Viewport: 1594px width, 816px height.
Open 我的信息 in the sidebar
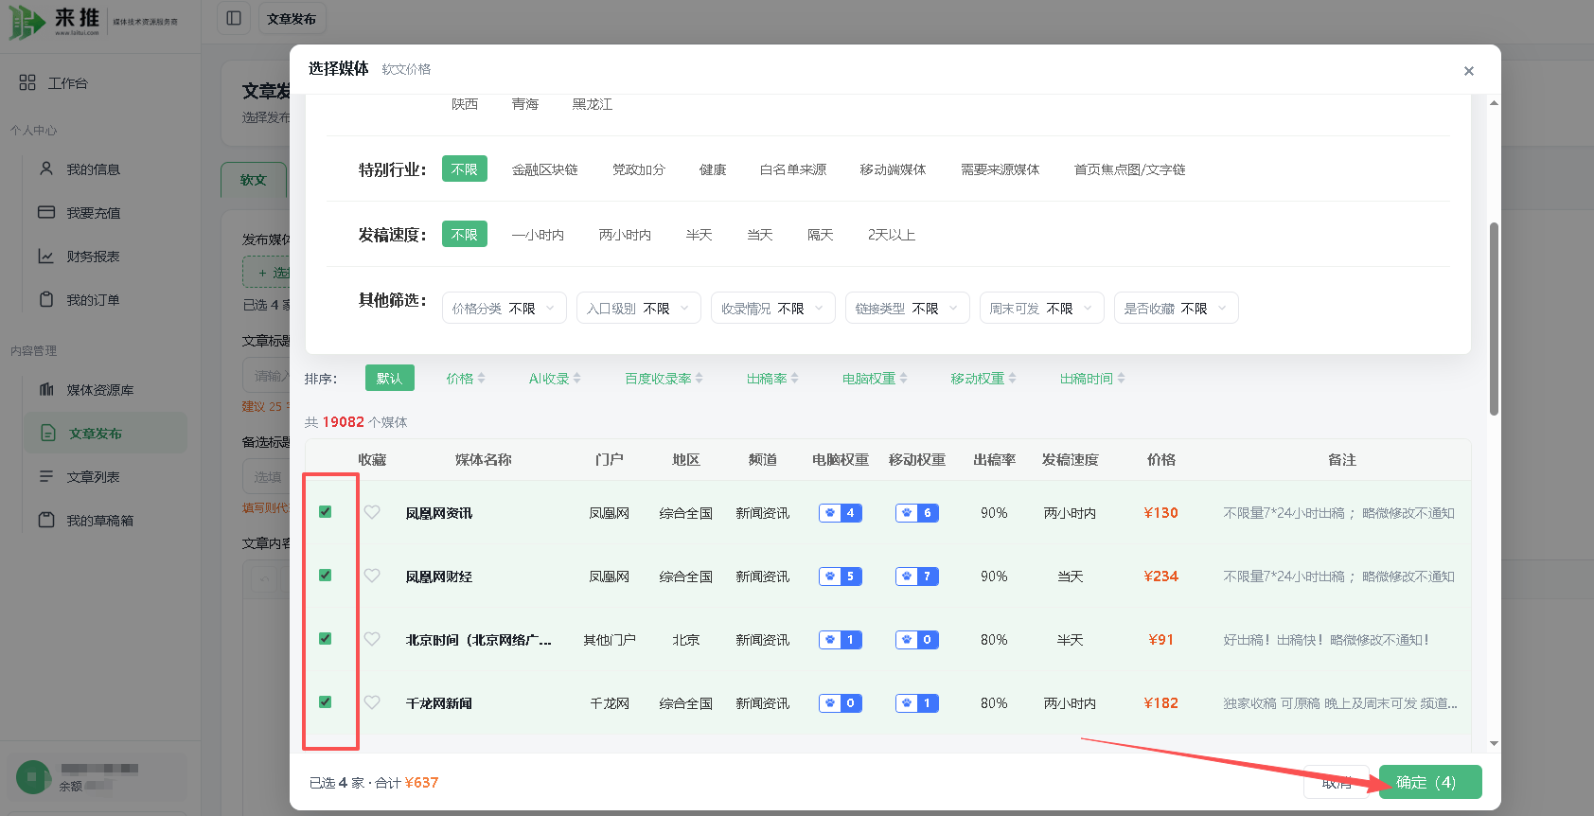pos(93,169)
